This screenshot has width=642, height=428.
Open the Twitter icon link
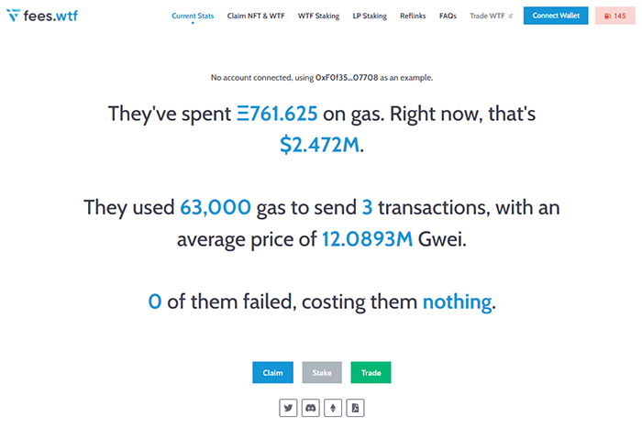[288, 408]
